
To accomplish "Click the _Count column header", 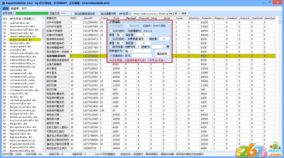I will tap(105, 18).
